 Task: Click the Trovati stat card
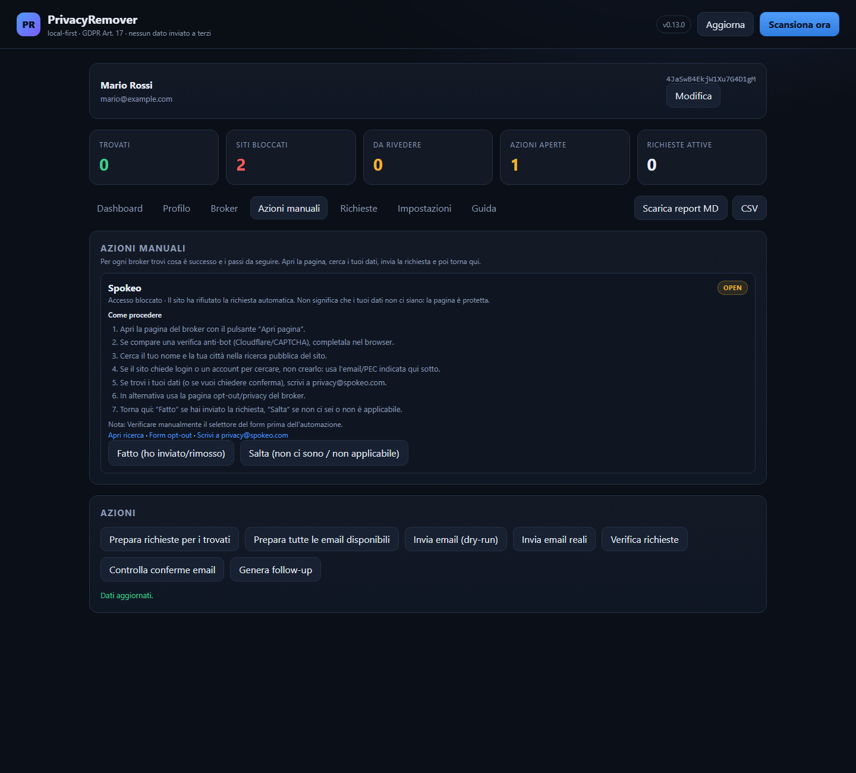[x=154, y=157]
